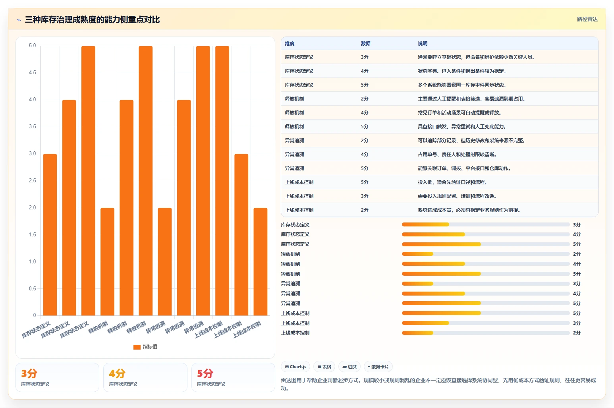Click the 库存状态定义 4分 progress bar
Screen dimensions: 614x408
[x=486, y=234]
